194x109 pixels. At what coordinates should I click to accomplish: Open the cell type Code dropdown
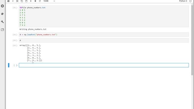49,1
